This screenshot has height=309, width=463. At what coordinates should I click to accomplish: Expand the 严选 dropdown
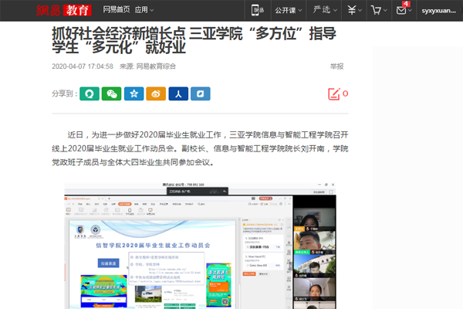(325, 10)
